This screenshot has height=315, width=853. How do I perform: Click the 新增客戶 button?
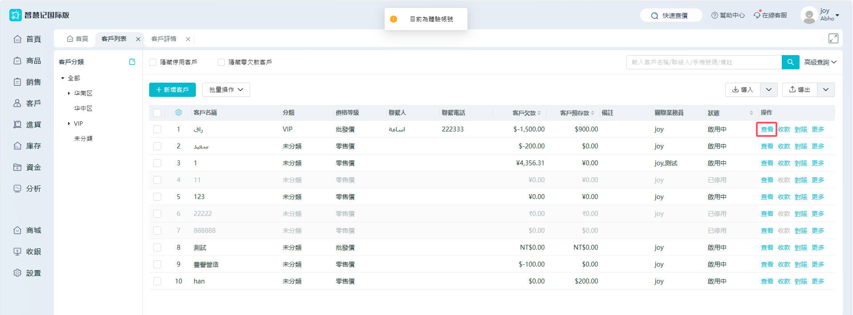[x=172, y=90]
